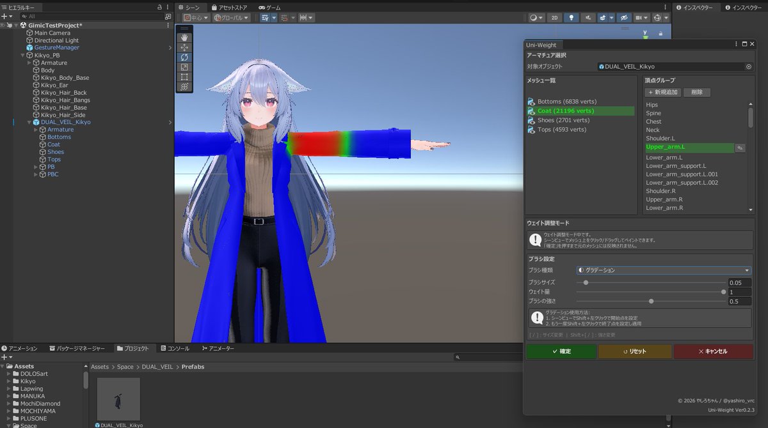Select the Scale tool below the Rotate tool

tap(184, 67)
